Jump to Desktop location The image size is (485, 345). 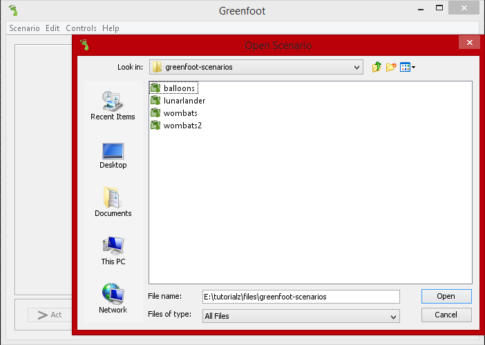click(113, 156)
